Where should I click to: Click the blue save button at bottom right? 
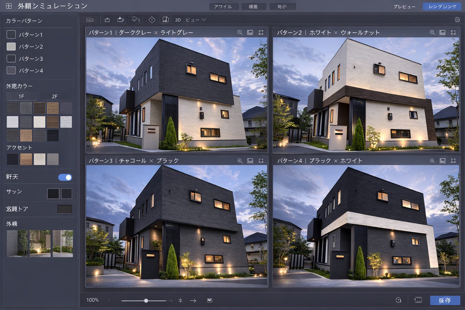coord(445,300)
